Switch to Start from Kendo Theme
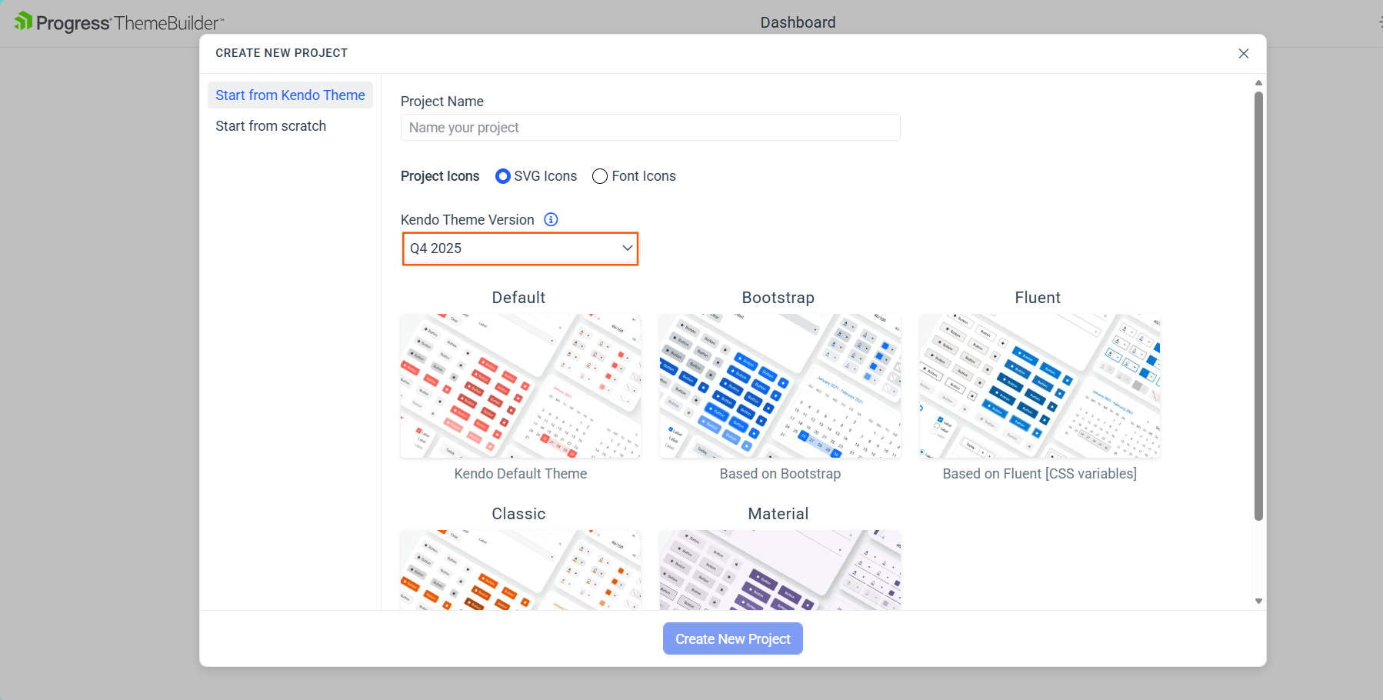This screenshot has width=1383, height=700. 290,95
